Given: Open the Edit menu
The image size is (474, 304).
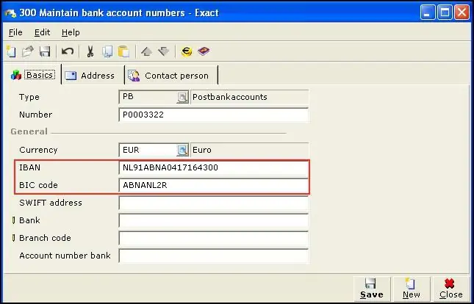Looking at the screenshot, I should click(42, 32).
